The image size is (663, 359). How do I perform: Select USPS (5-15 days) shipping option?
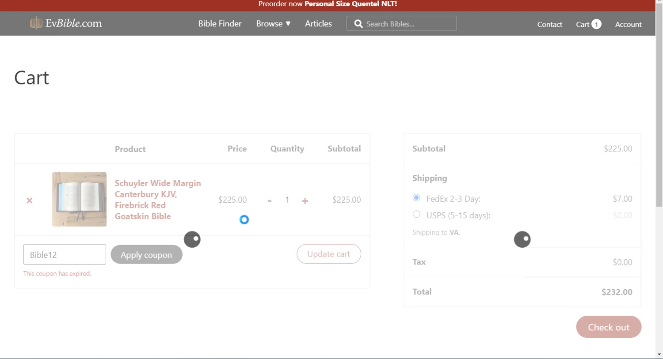(416, 214)
